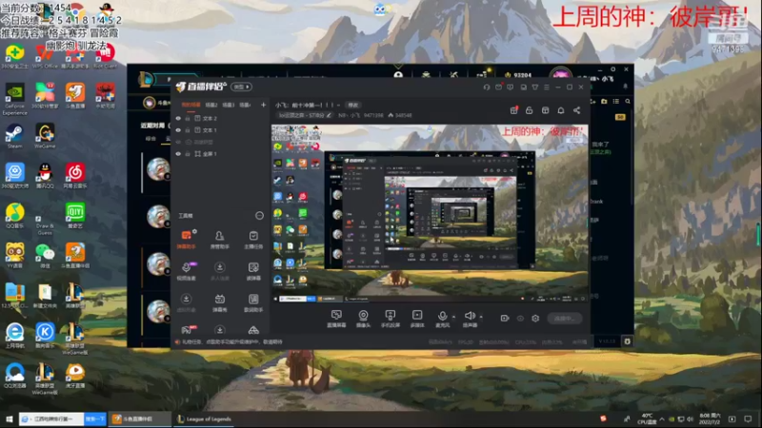Open customer service headset icon in title bar
The image size is (762, 428).
487,87
